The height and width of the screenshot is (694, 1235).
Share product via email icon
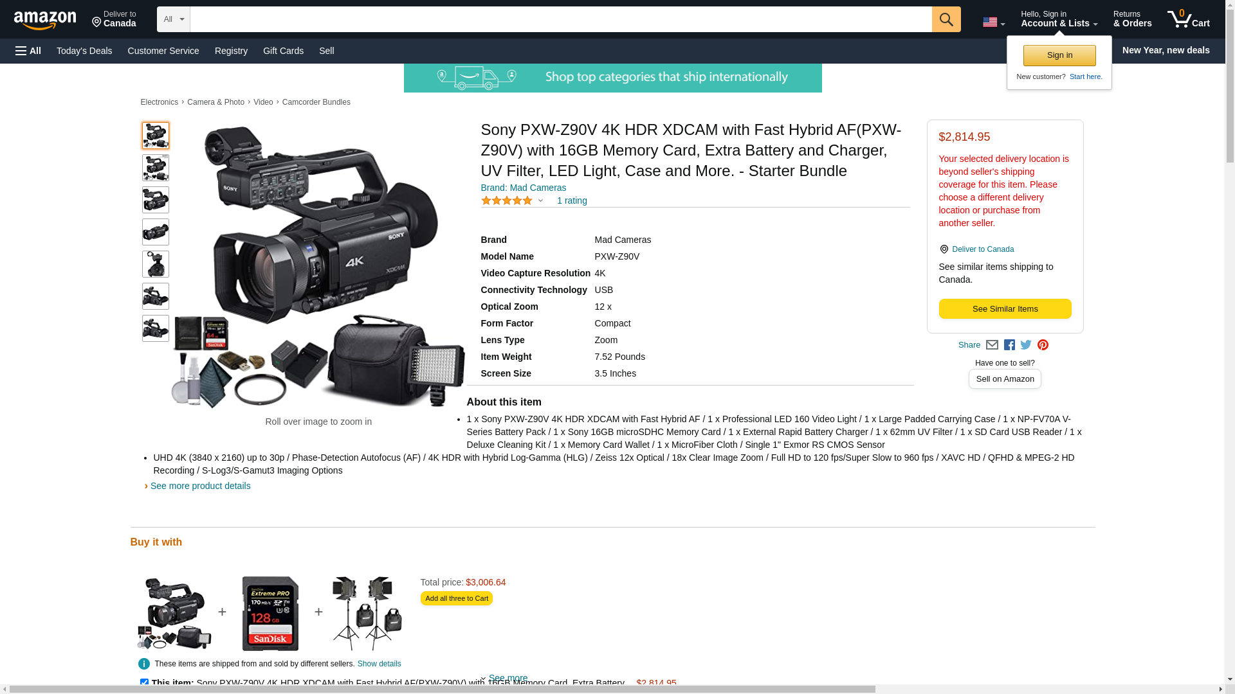(992, 345)
